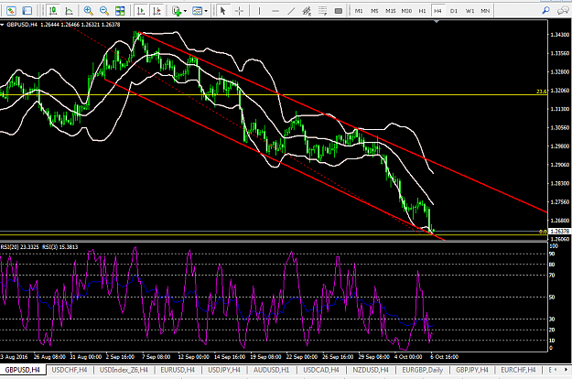Click the 1.34300 price axis label
The width and height of the screenshot is (572, 379).
[559, 35]
